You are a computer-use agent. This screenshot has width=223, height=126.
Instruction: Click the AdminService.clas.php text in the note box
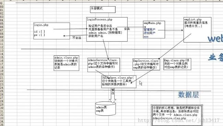[x=169, y=118]
